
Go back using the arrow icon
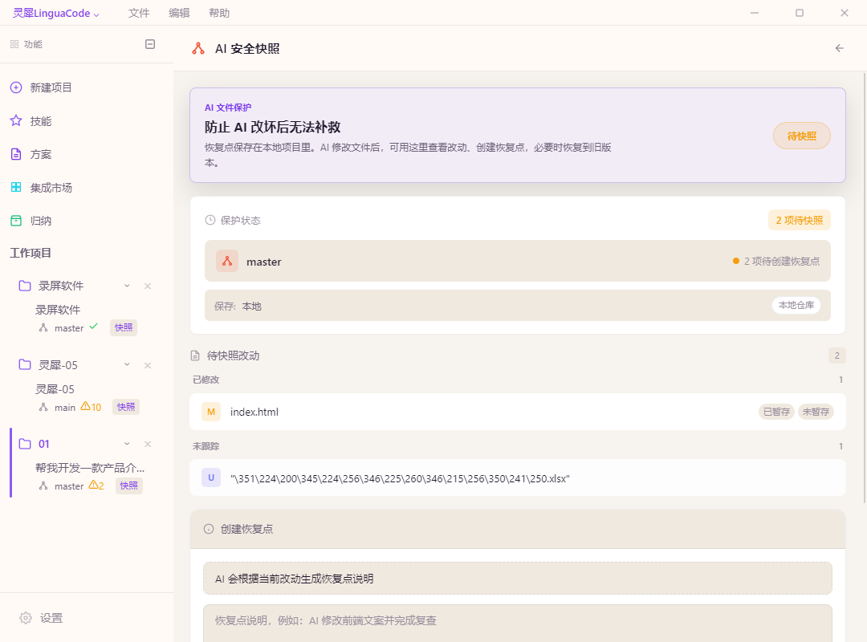(x=840, y=49)
